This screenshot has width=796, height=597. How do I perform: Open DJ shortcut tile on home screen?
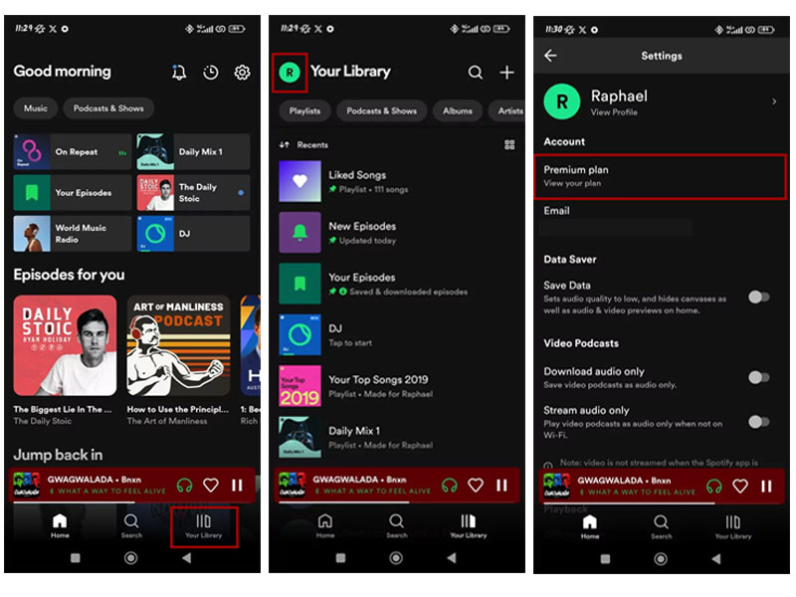193,234
